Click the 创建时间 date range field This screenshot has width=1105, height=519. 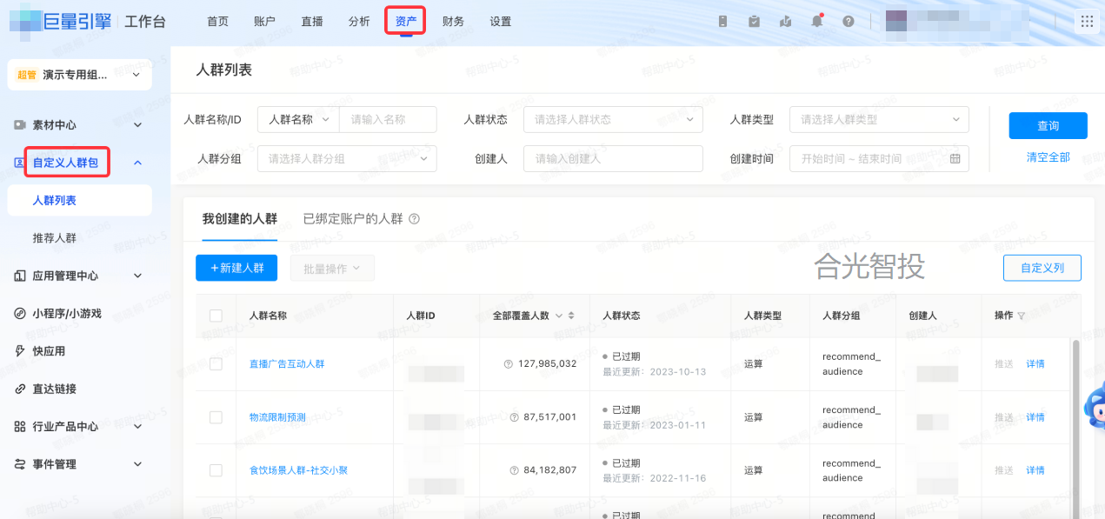[879, 158]
